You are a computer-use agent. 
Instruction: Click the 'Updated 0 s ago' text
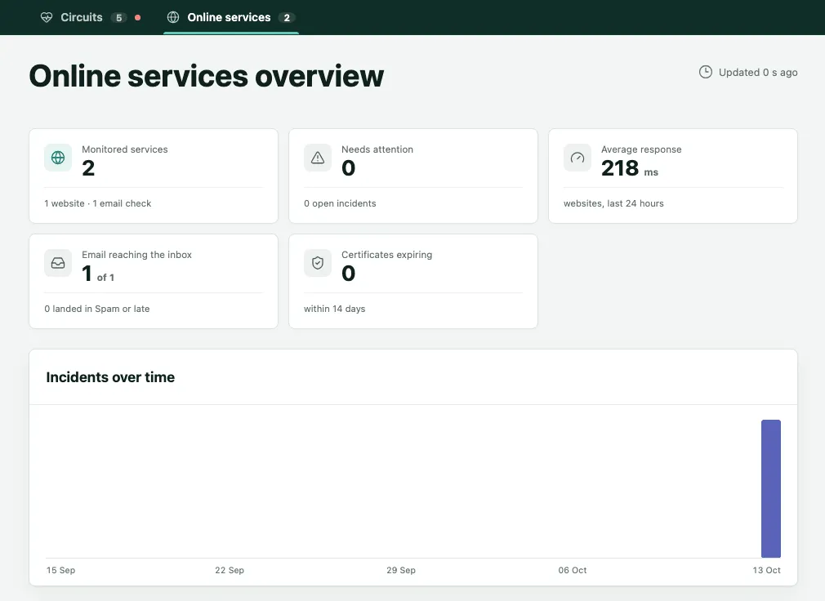click(758, 73)
